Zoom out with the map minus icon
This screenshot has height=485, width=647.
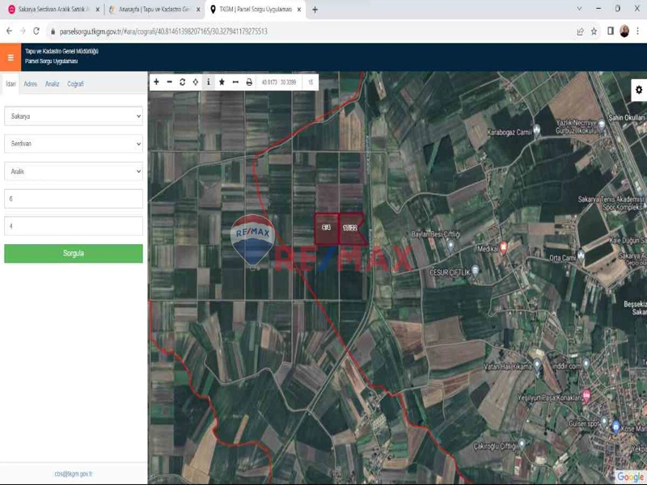(x=169, y=82)
